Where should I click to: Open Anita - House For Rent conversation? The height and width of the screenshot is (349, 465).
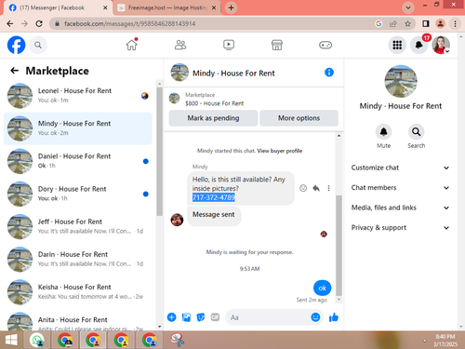tap(77, 321)
